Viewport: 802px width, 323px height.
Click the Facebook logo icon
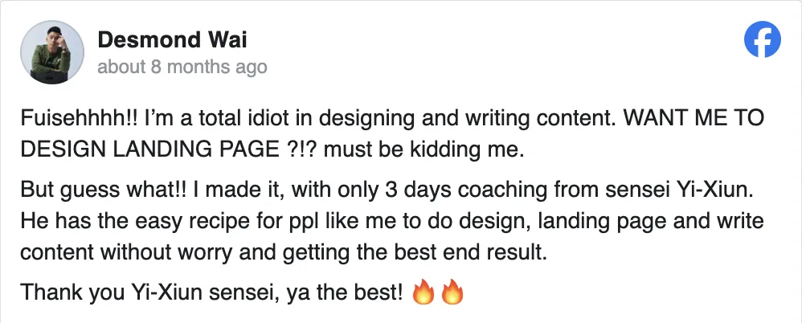tap(762, 39)
